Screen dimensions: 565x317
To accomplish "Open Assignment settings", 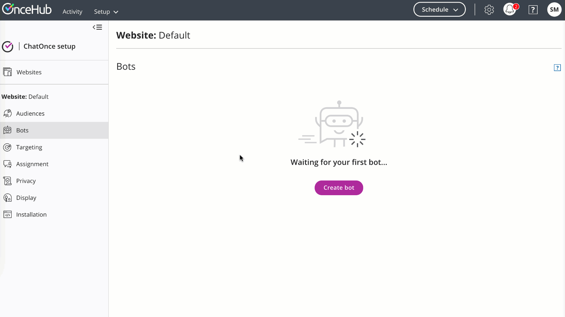I will pos(32,164).
